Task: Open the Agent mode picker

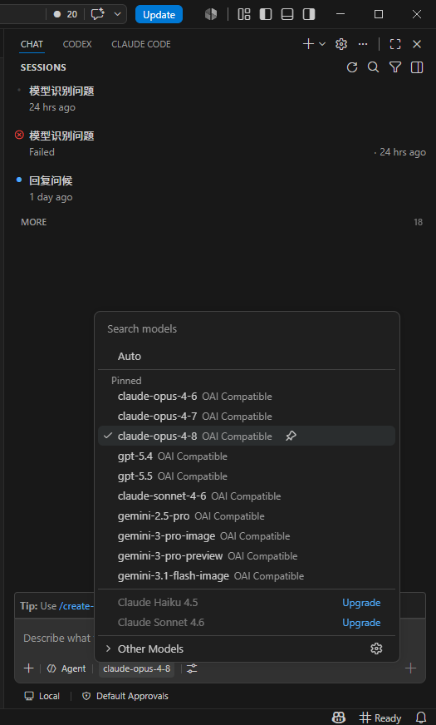Action: pos(67,668)
